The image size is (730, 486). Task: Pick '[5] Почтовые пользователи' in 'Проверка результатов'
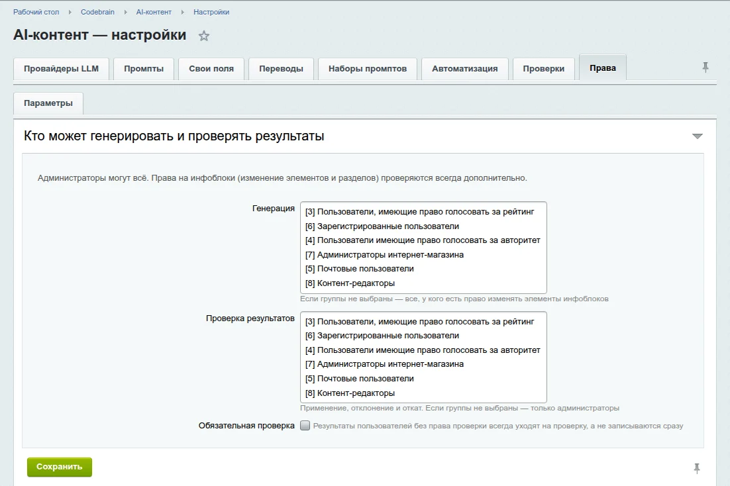pos(423,379)
